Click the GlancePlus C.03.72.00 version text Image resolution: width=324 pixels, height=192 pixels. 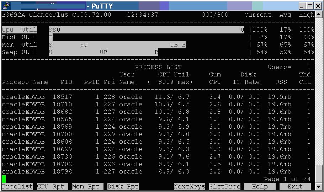(x=70, y=15)
